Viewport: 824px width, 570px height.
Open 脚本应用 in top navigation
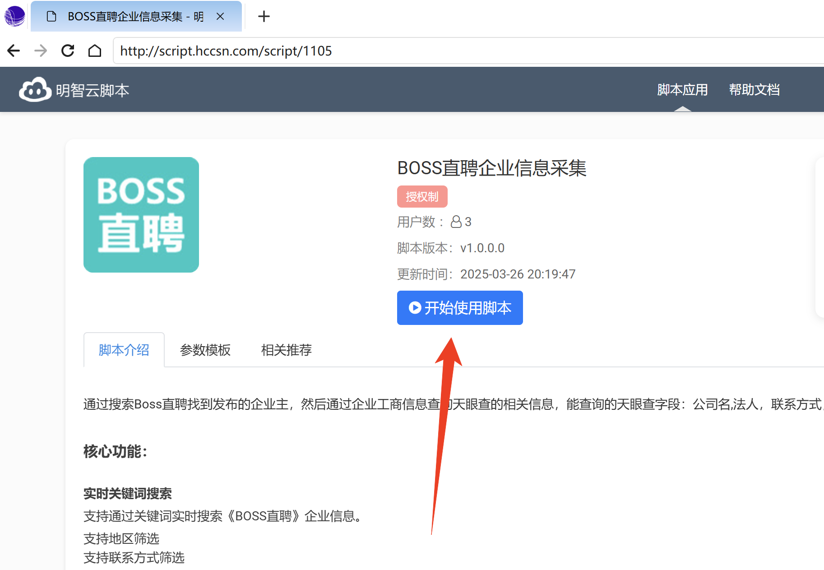click(682, 90)
